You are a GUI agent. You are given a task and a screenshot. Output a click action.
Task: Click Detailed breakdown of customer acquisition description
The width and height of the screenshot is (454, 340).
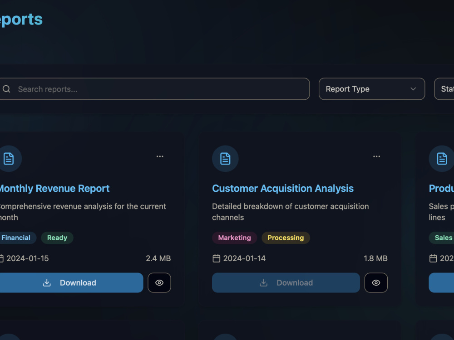point(291,212)
